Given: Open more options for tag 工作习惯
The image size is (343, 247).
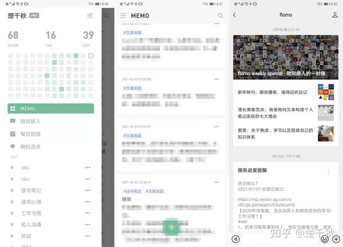Looking at the screenshot, I should click(87, 213).
